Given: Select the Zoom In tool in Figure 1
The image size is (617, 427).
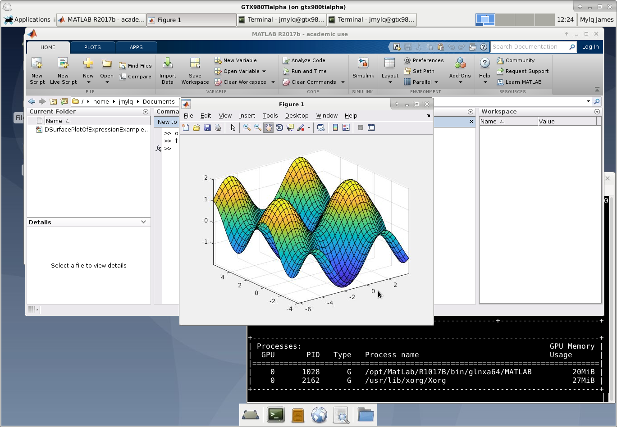Looking at the screenshot, I should pyautogui.click(x=247, y=128).
